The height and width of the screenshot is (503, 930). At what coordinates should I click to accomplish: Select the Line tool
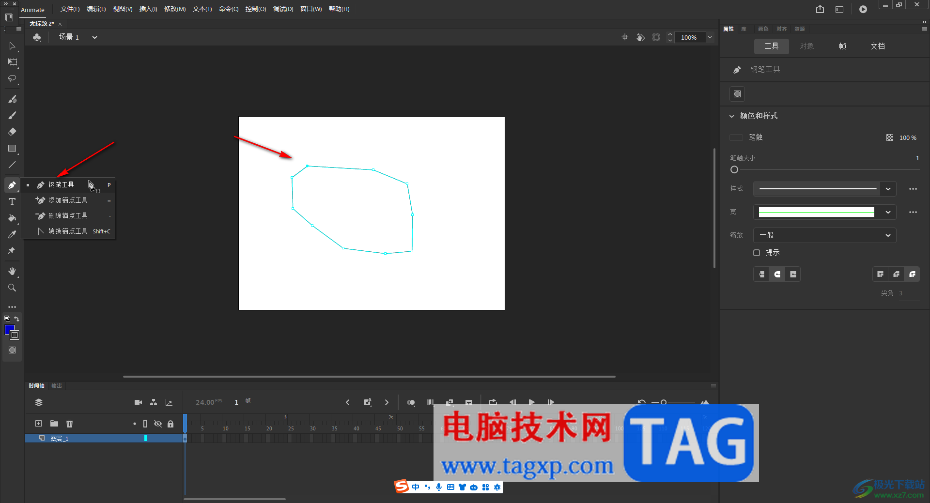pos(12,165)
